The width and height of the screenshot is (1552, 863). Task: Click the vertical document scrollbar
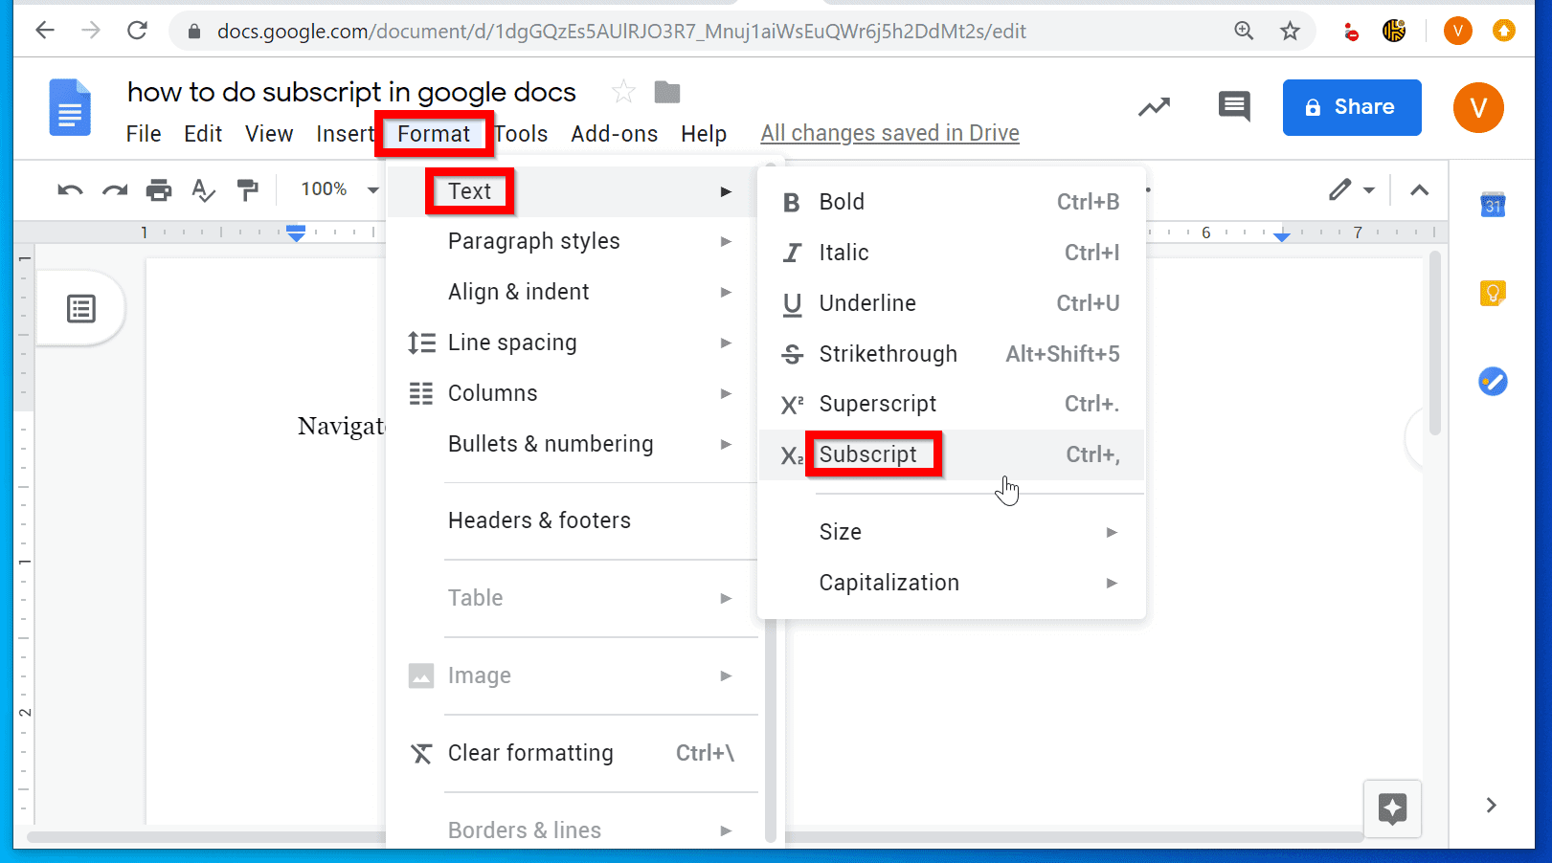[1435, 344]
